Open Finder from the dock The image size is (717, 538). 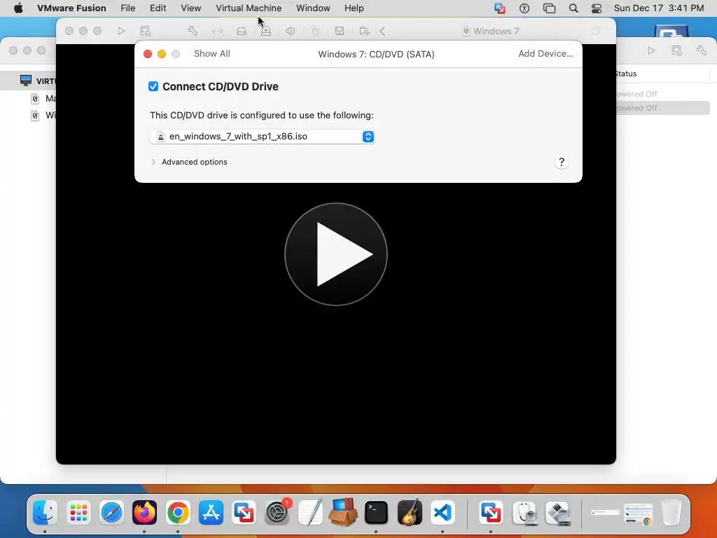point(45,512)
